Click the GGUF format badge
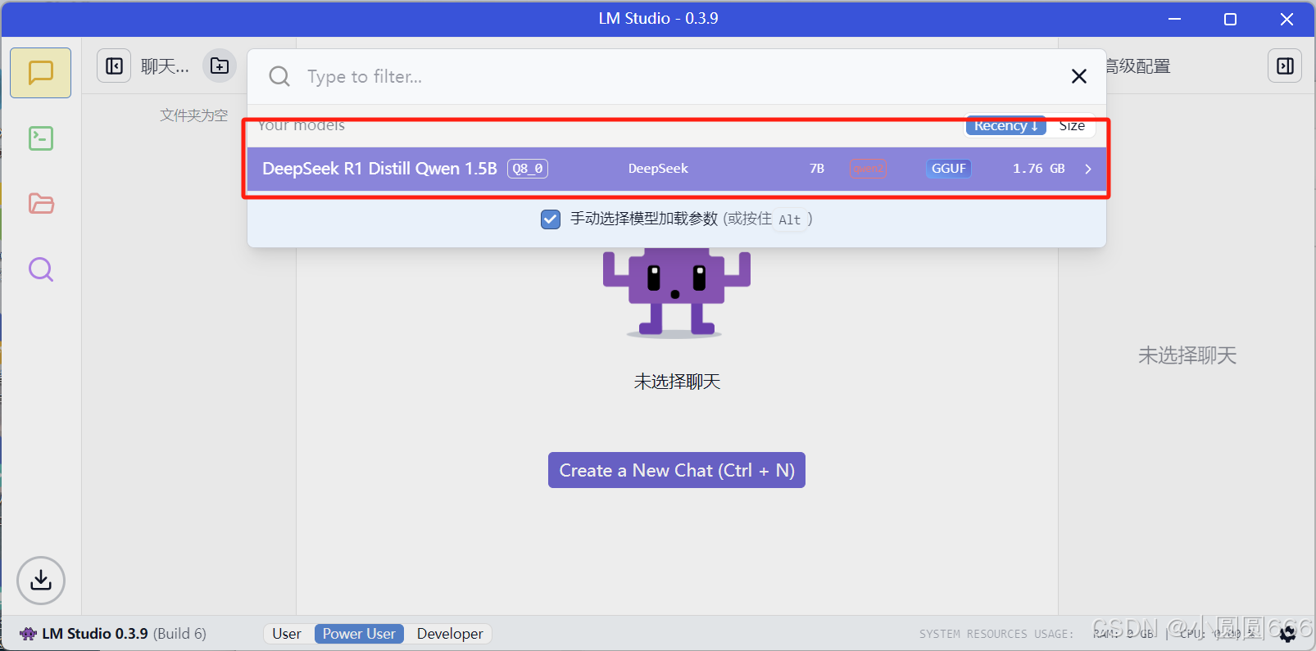Screen dimensions: 1316x651 point(949,169)
